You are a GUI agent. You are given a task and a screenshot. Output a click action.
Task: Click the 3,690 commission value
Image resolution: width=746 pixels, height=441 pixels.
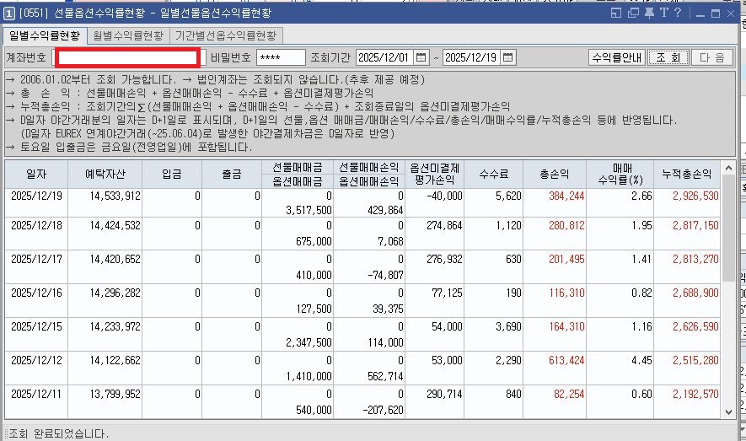click(x=508, y=327)
